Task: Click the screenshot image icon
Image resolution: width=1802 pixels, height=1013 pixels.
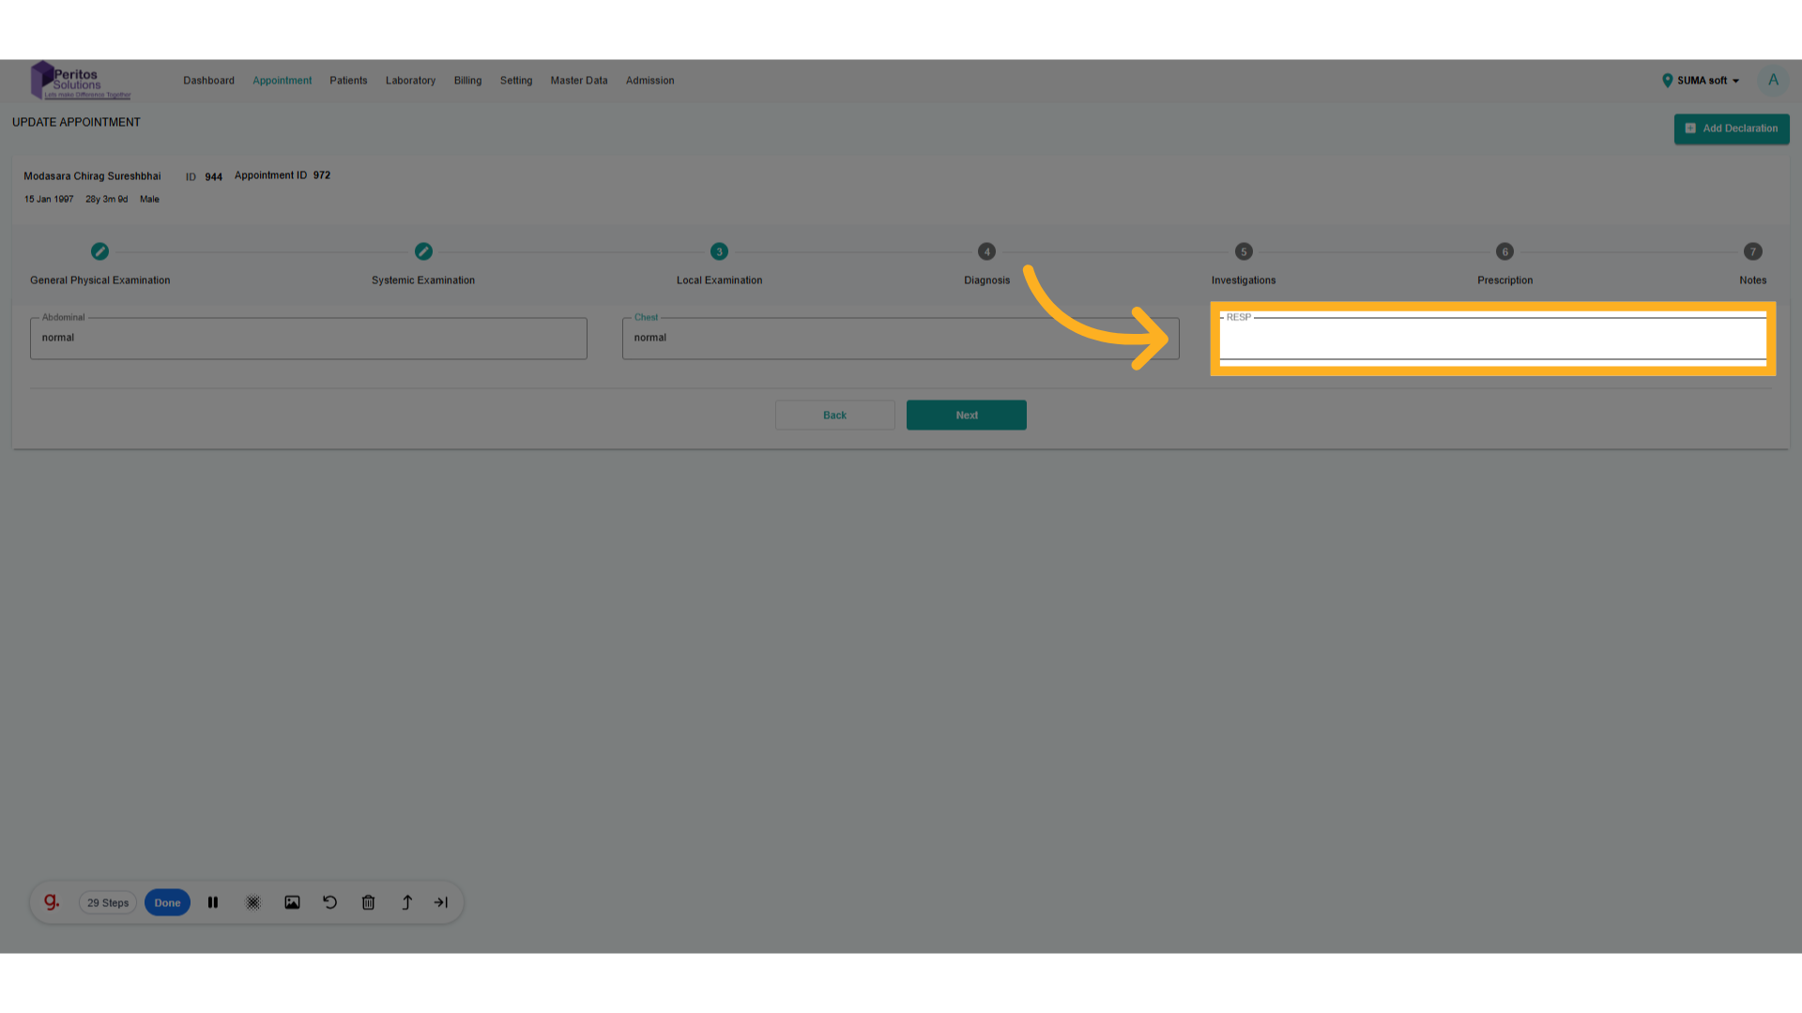Action: click(x=292, y=902)
